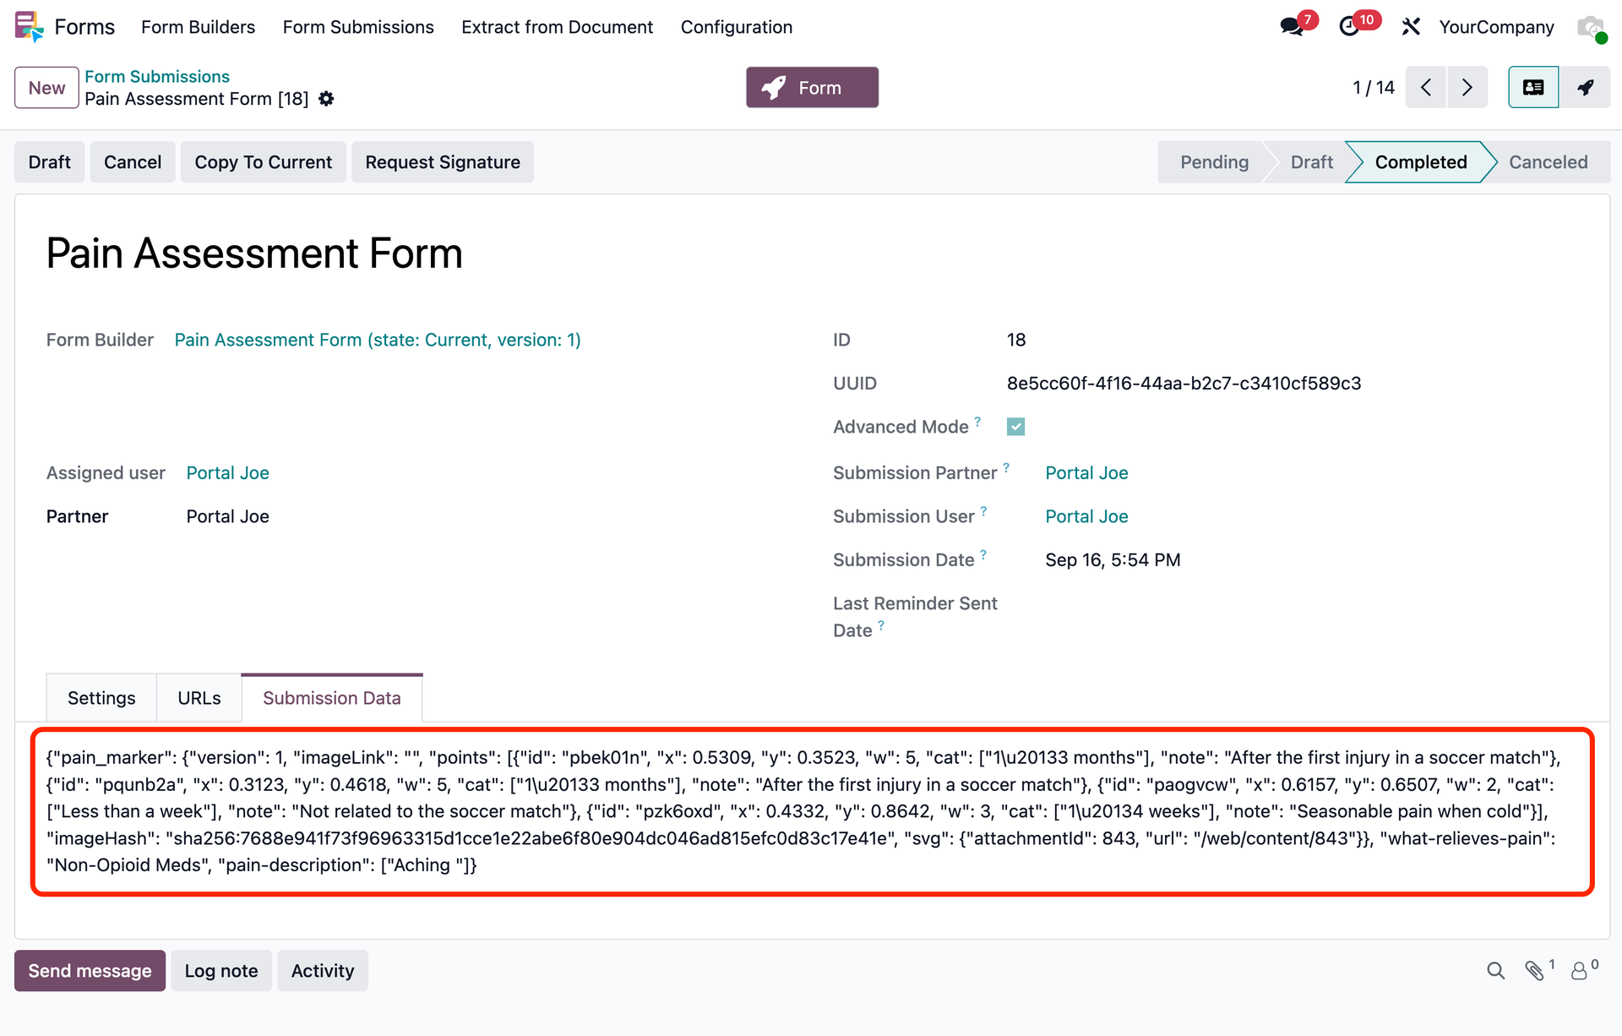Viewport: 1622px width, 1036px height.
Task: Click the rocket view icon at top right
Action: (1586, 87)
